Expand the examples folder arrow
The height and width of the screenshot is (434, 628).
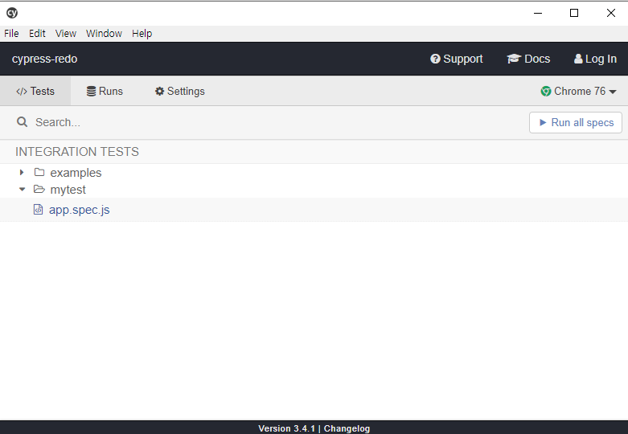[x=22, y=173]
